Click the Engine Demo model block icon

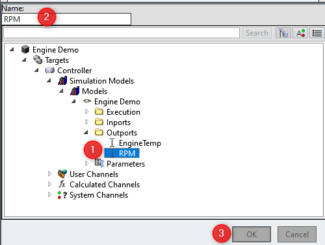[87, 101]
